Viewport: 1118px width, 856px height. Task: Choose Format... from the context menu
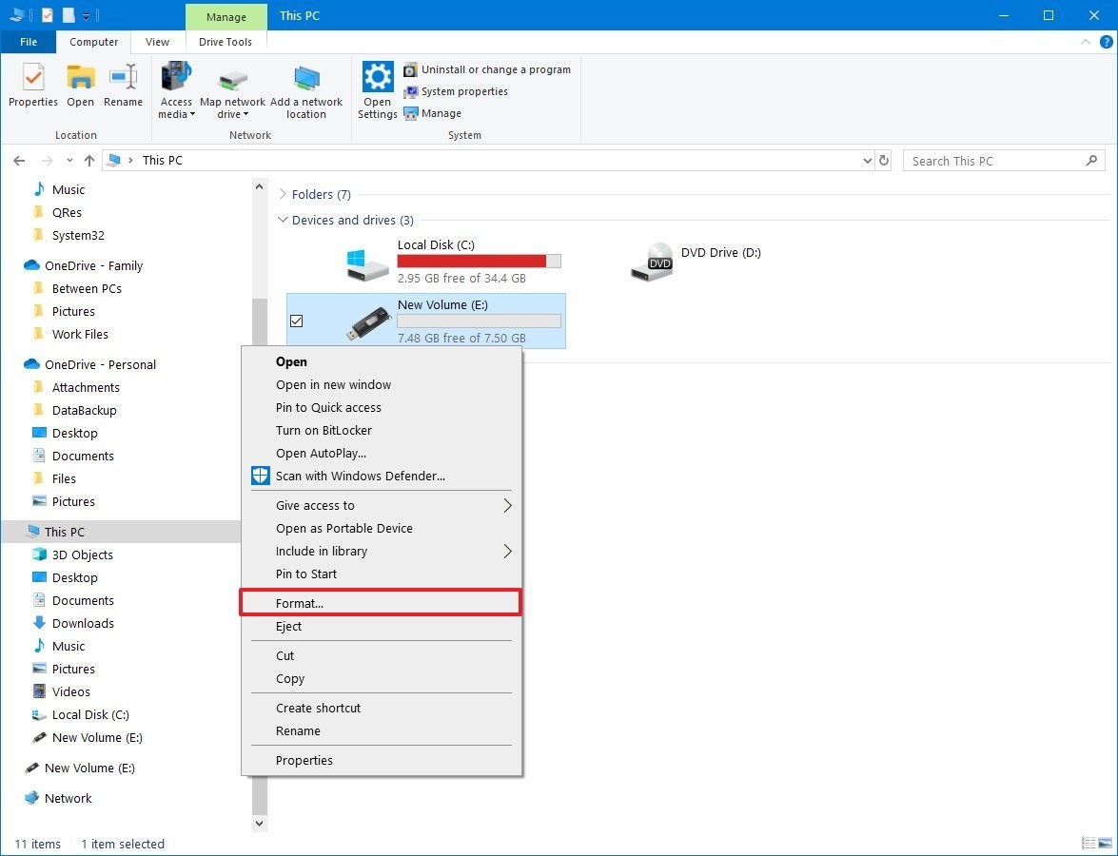[300, 603]
